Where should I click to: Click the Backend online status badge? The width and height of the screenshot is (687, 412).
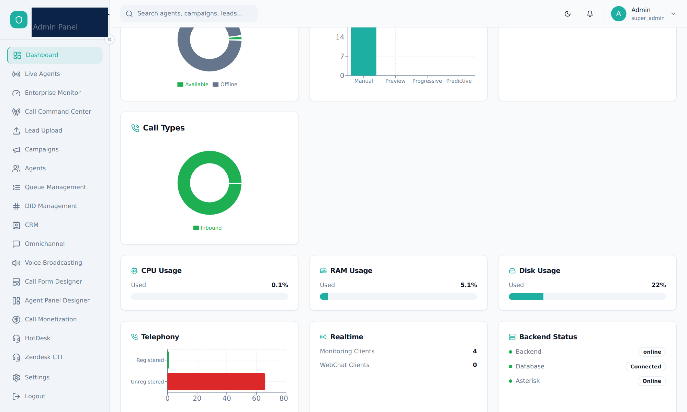click(x=652, y=352)
